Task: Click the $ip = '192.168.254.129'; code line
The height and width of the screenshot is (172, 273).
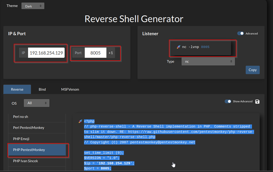Action: (109, 163)
